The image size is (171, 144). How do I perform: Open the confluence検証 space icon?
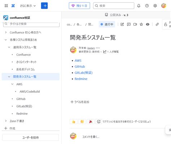point(6,18)
